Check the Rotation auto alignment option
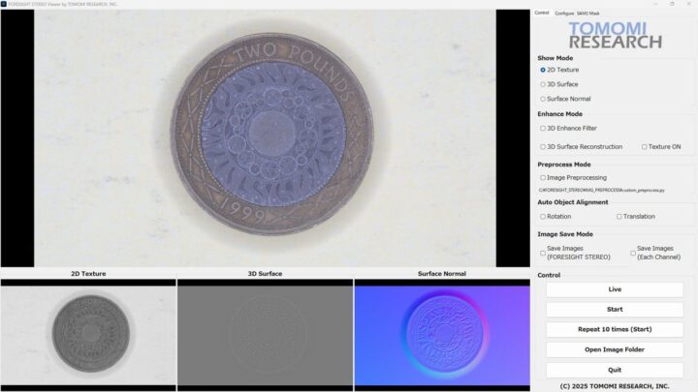Viewport: 698px width, 392px height. (543, 217)
